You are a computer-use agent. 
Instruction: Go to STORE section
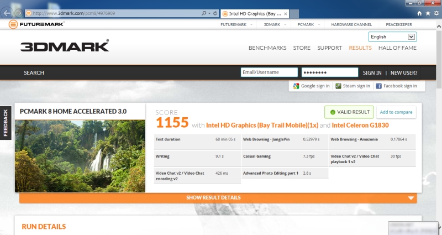coord(302,48)
